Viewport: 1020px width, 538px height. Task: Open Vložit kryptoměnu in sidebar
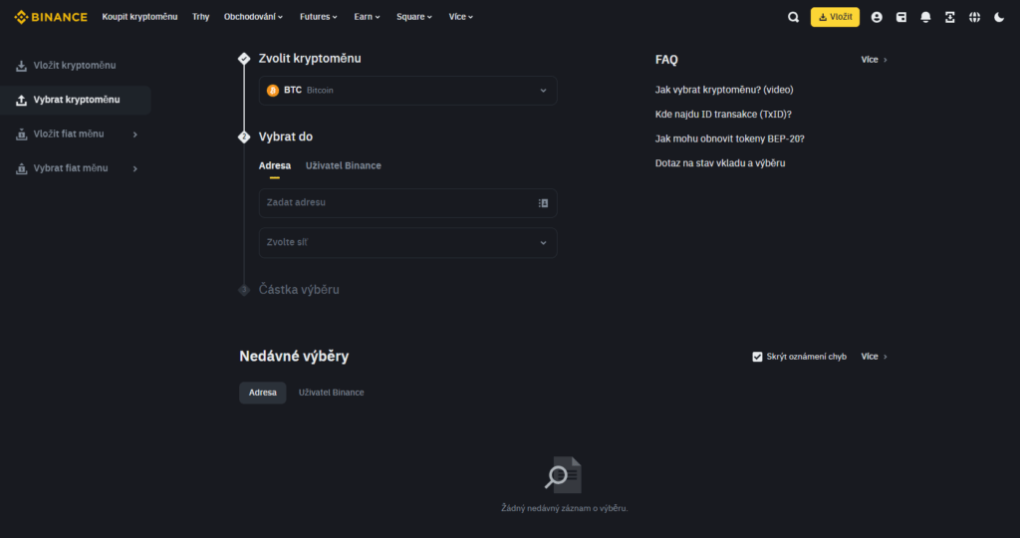(75, 66)
